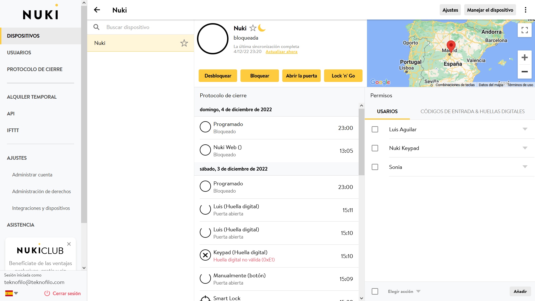
Task: Select lock icon of 23:00 Sunday Programado
Action: click(x=205, y=127)
